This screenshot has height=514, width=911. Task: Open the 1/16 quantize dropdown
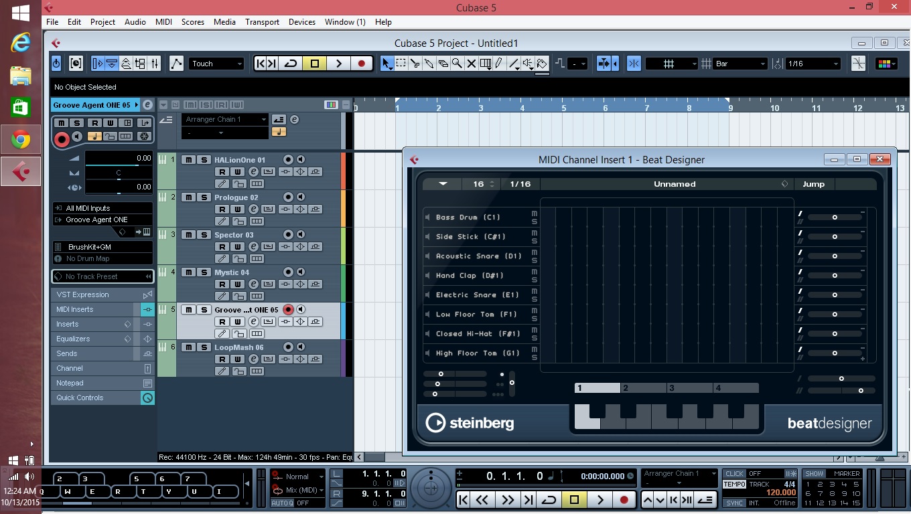coord(813,64)
